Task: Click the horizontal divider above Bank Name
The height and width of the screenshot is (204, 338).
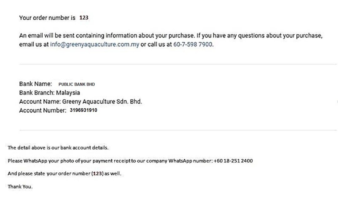Action: click(178, 64)
